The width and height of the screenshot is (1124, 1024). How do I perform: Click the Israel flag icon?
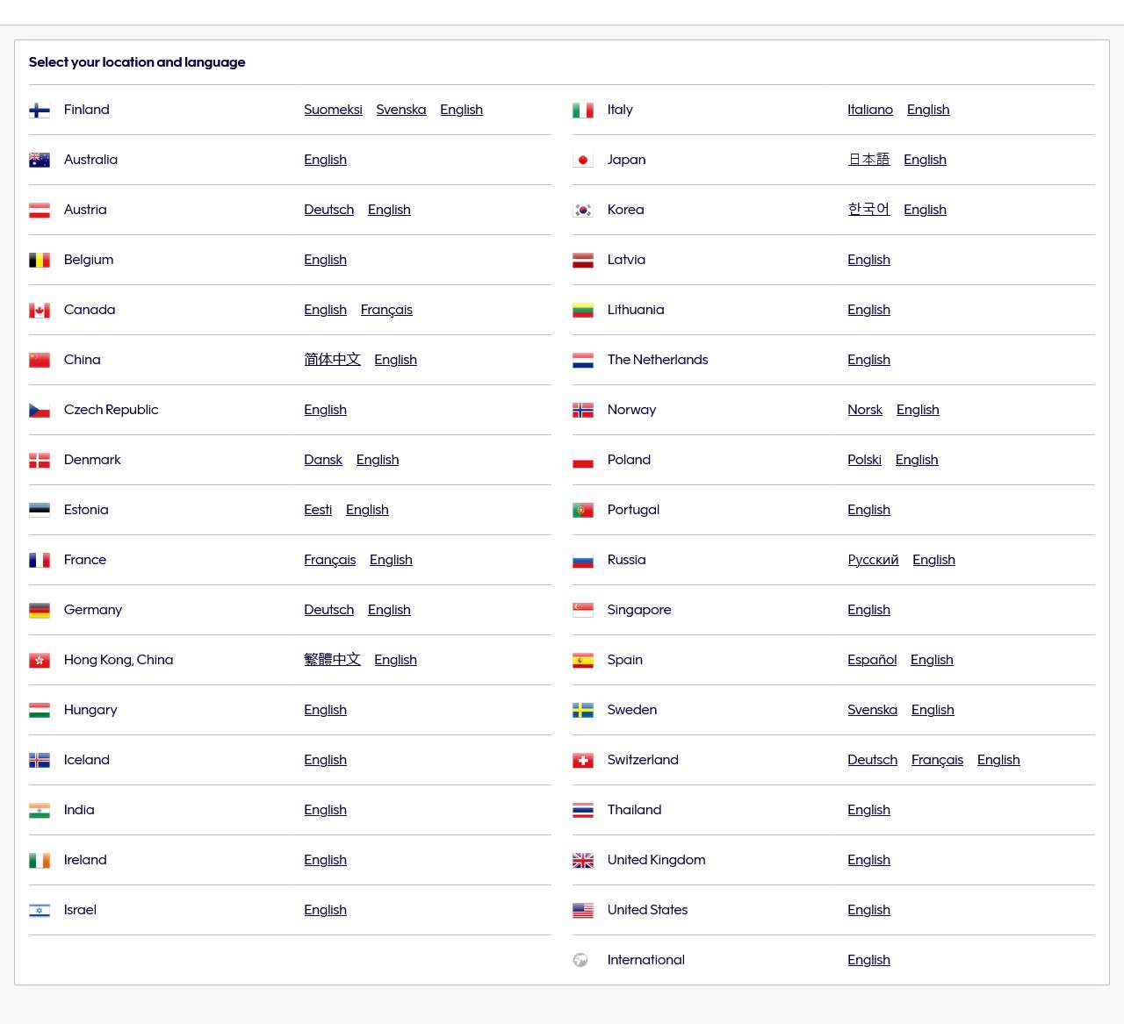(x=40, y=911)
